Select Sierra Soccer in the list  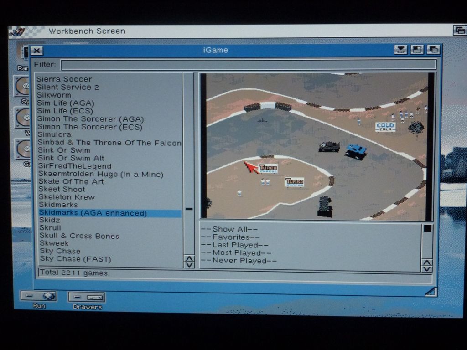click(x=64, y=79)
